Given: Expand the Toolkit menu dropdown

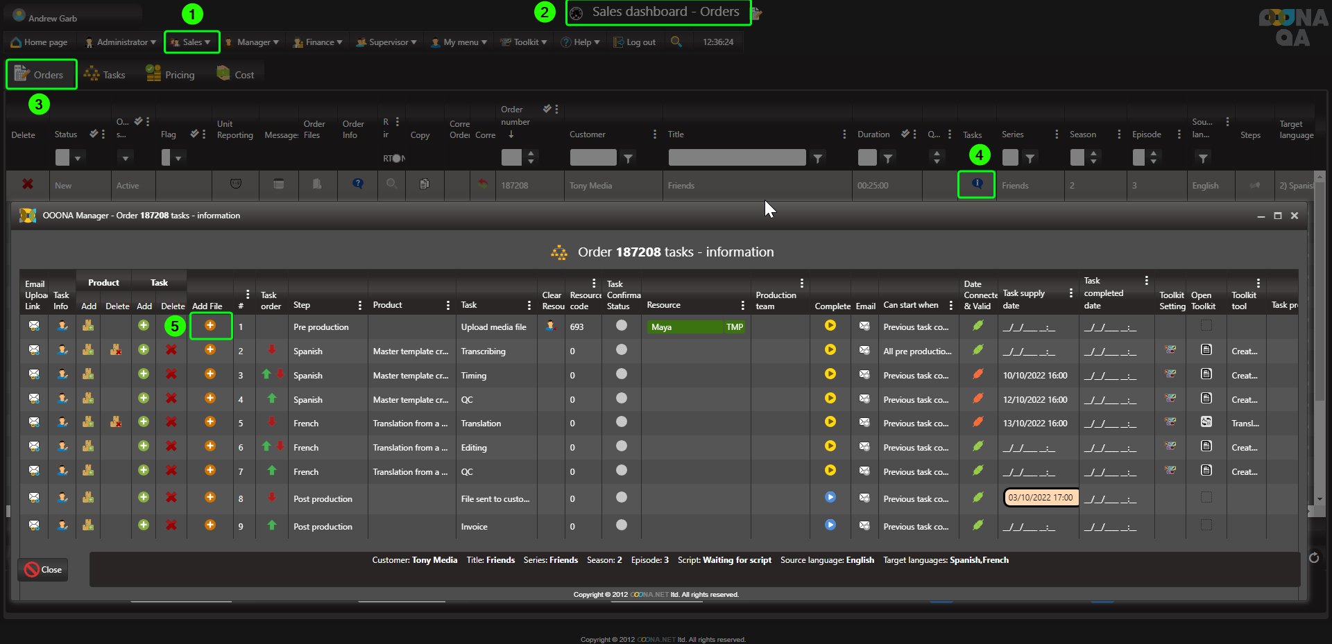Looking at the screenshot, I should pyautogui.click(x=524, y=42).
